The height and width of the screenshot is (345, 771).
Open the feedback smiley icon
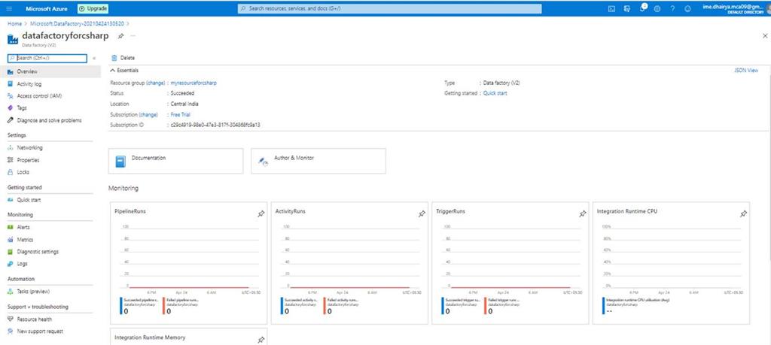[x=687, y=9]
